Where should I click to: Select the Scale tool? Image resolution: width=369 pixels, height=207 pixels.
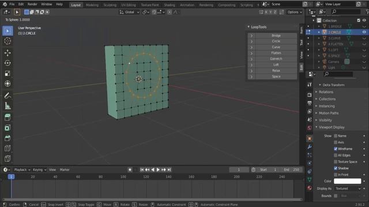tap(7, 74)
